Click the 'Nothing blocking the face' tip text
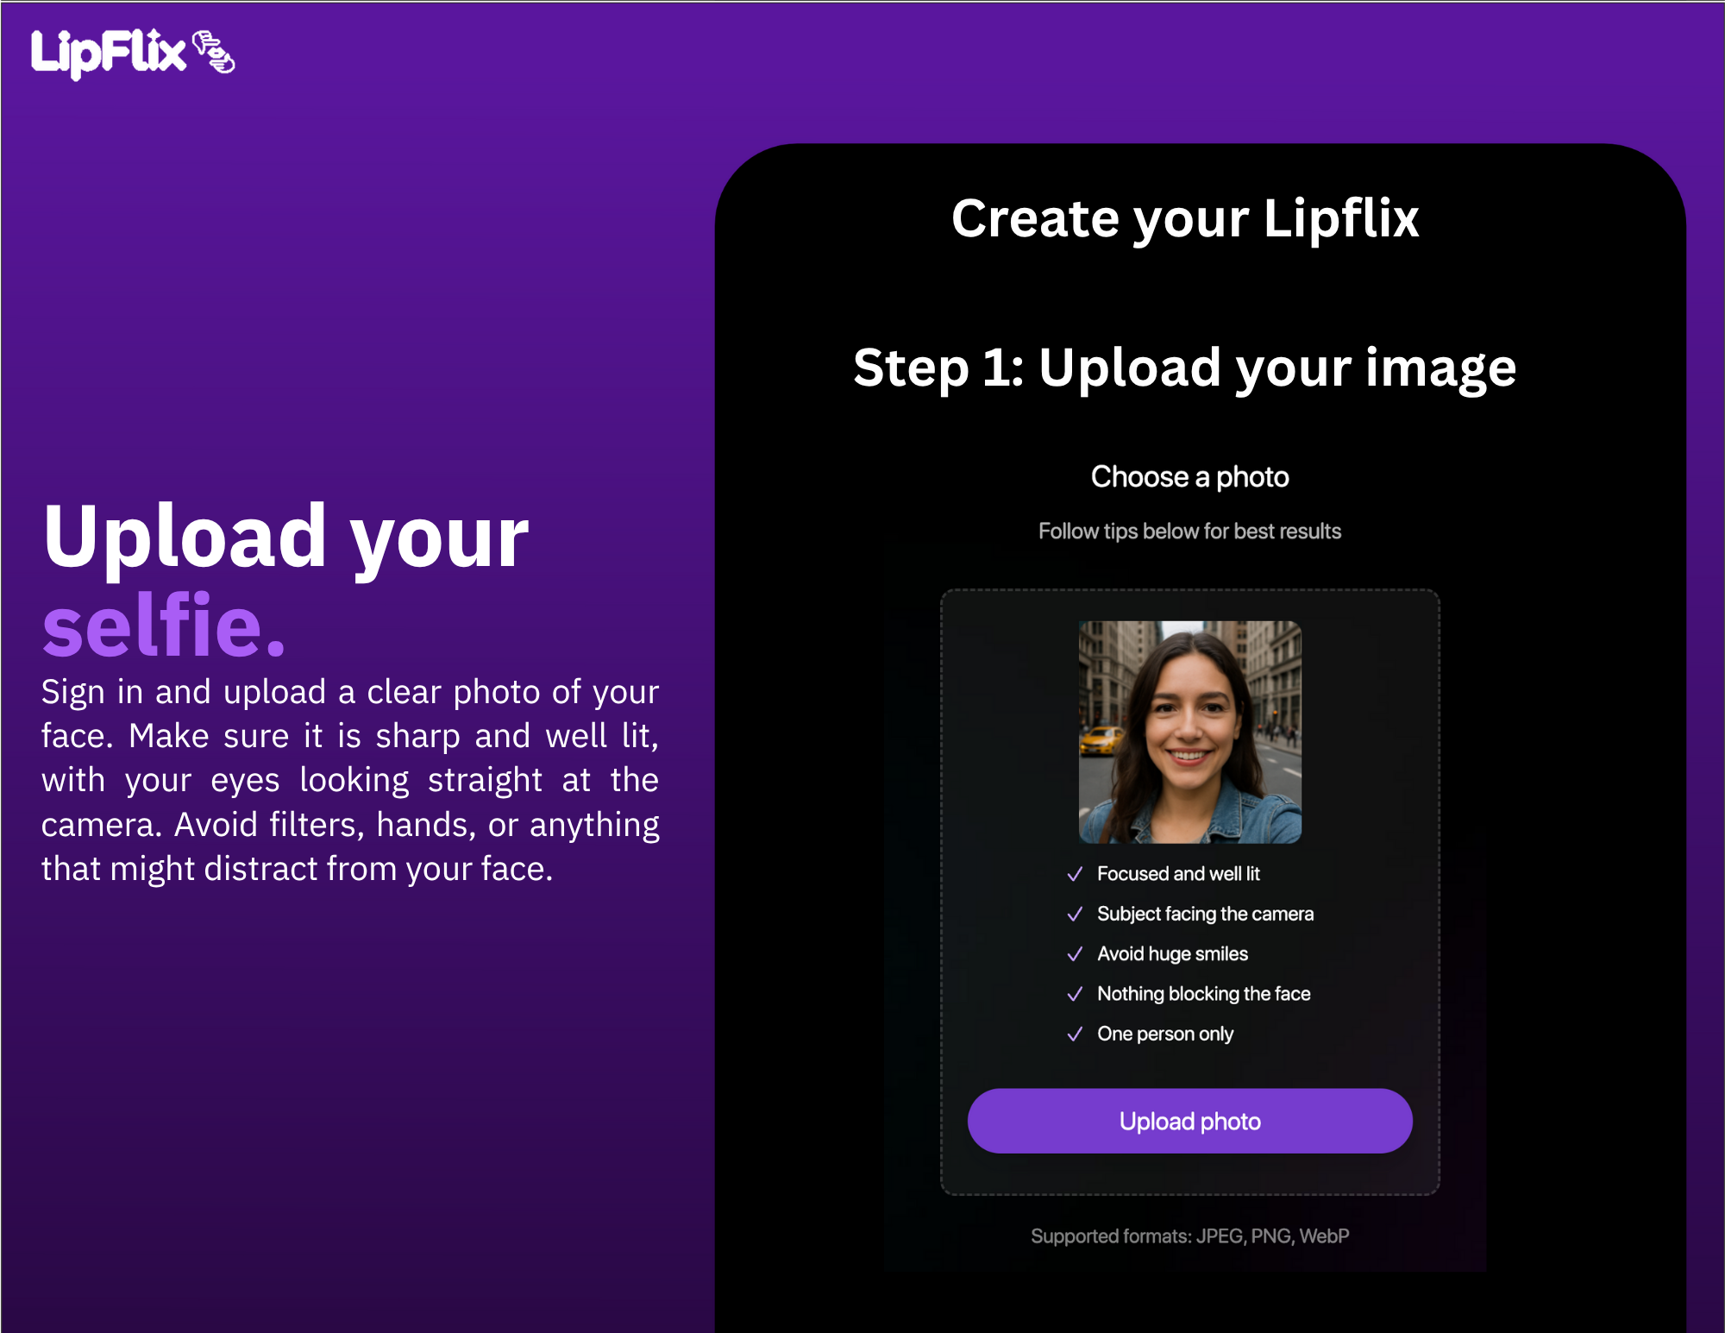Screen dimensions: 1725x1333 (1203, 994)
